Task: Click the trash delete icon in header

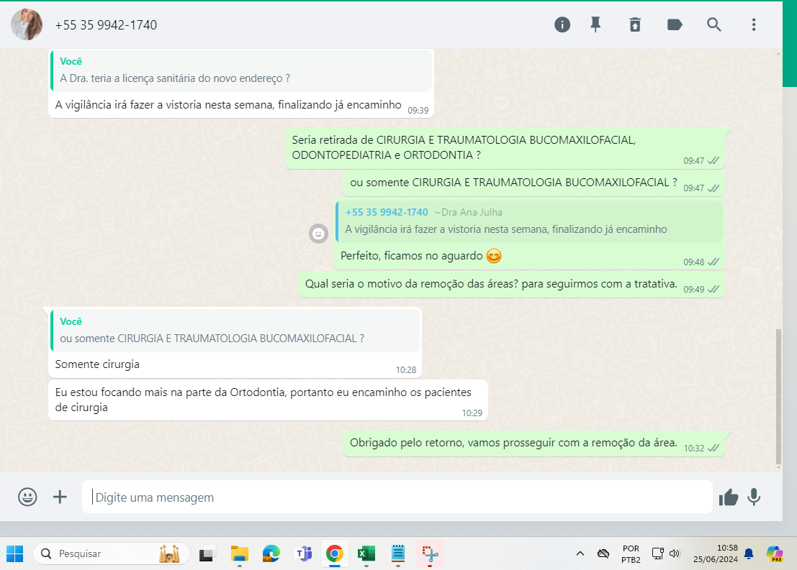Action: pyautogui.click(x=635, y=24)
